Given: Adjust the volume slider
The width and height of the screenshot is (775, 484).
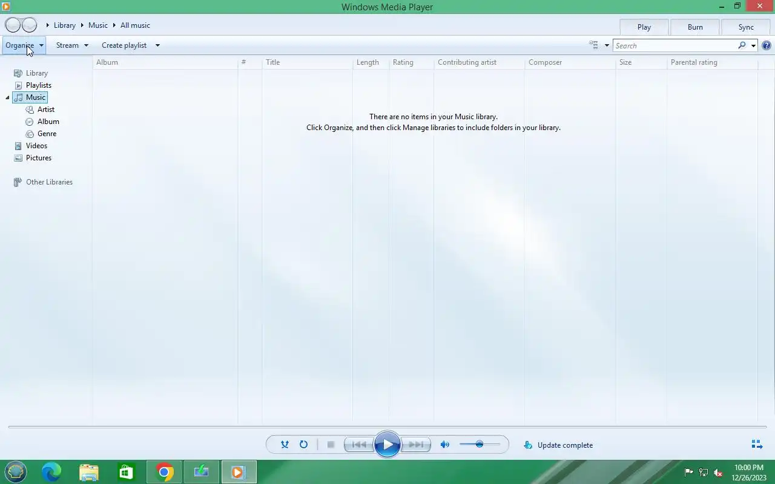Looking at the screenshot, I should point(480,445).
